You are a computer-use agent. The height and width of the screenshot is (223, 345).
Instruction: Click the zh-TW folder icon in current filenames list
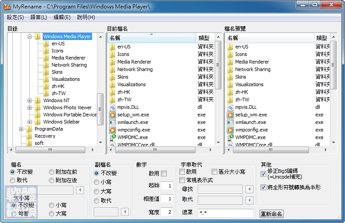click(x=112, y=100)
